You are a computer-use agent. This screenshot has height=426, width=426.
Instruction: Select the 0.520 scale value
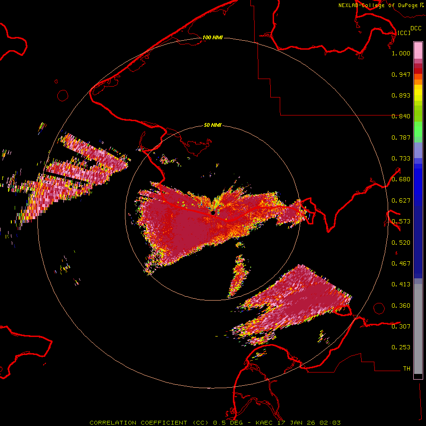coord(401,243)
